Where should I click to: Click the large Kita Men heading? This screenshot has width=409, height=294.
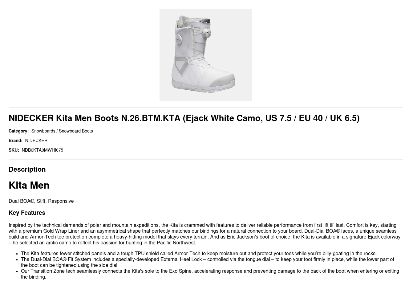pos(29,185)
